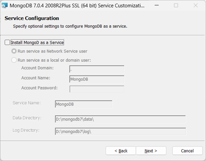This screenshot has width=206, height=161.
Task: Choose Run service as local or domain user
Action: (x=14, y=60)
